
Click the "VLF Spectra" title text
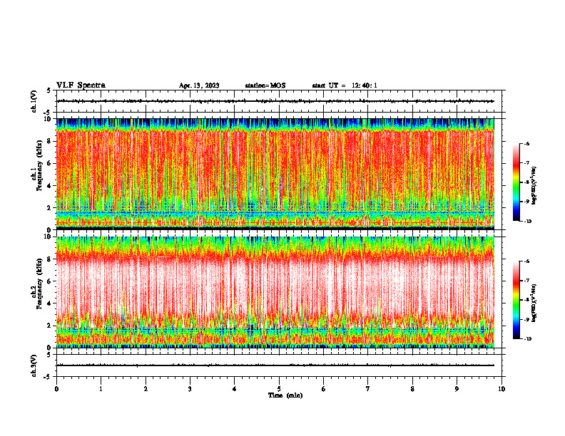[x=81, y=85]
